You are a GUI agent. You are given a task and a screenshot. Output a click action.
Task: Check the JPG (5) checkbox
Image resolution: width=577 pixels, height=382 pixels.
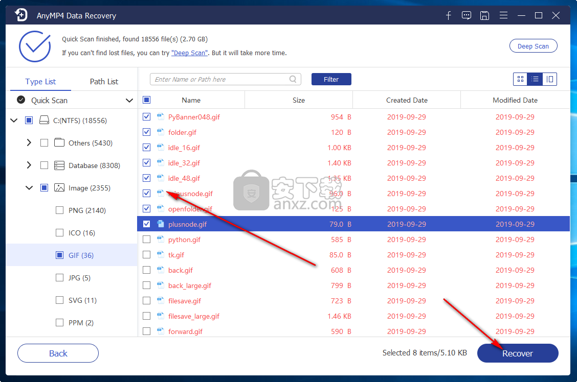[59, 277]
